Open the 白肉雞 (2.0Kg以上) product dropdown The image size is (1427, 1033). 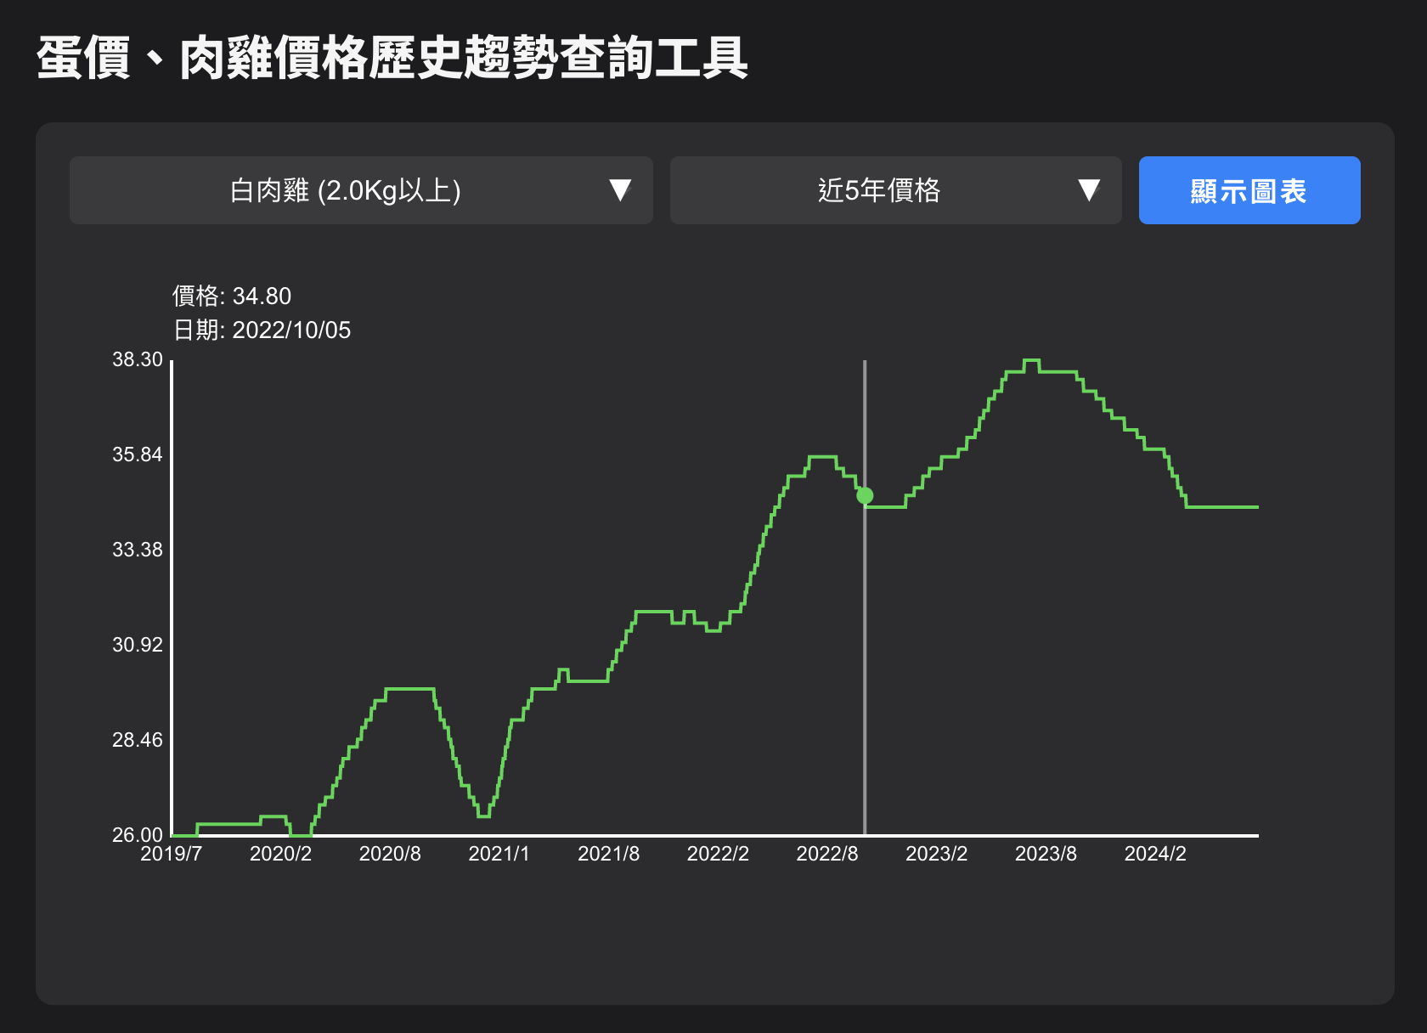point(361,190)
